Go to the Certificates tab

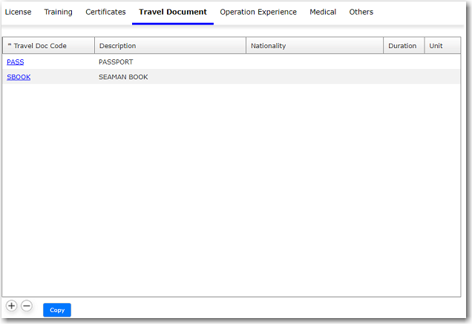pyautogui.click(x=105, y=12)
